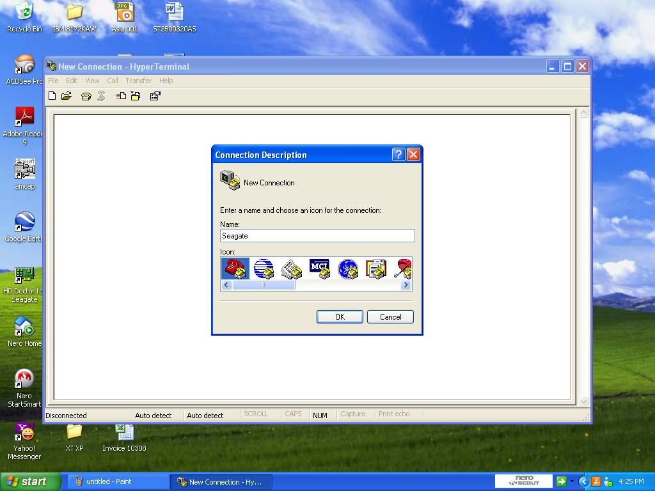Open the File menu
The height and width of the screenshot is (491, 655).
pyautogui.click(x=53, y=81)
